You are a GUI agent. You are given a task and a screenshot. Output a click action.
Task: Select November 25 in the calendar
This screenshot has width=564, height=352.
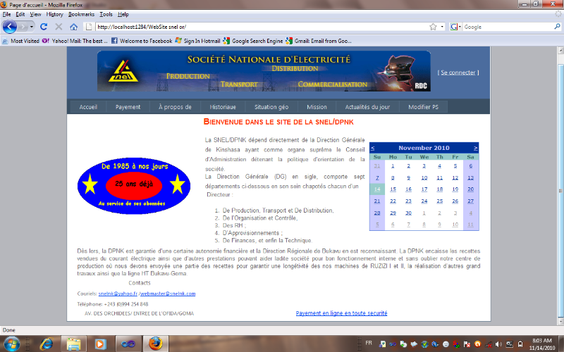(439, 201)
